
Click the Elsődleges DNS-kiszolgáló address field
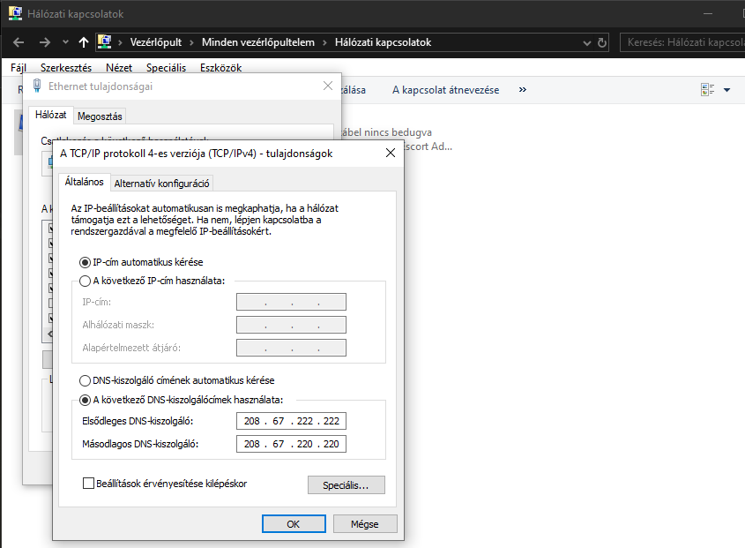point(291,421)
